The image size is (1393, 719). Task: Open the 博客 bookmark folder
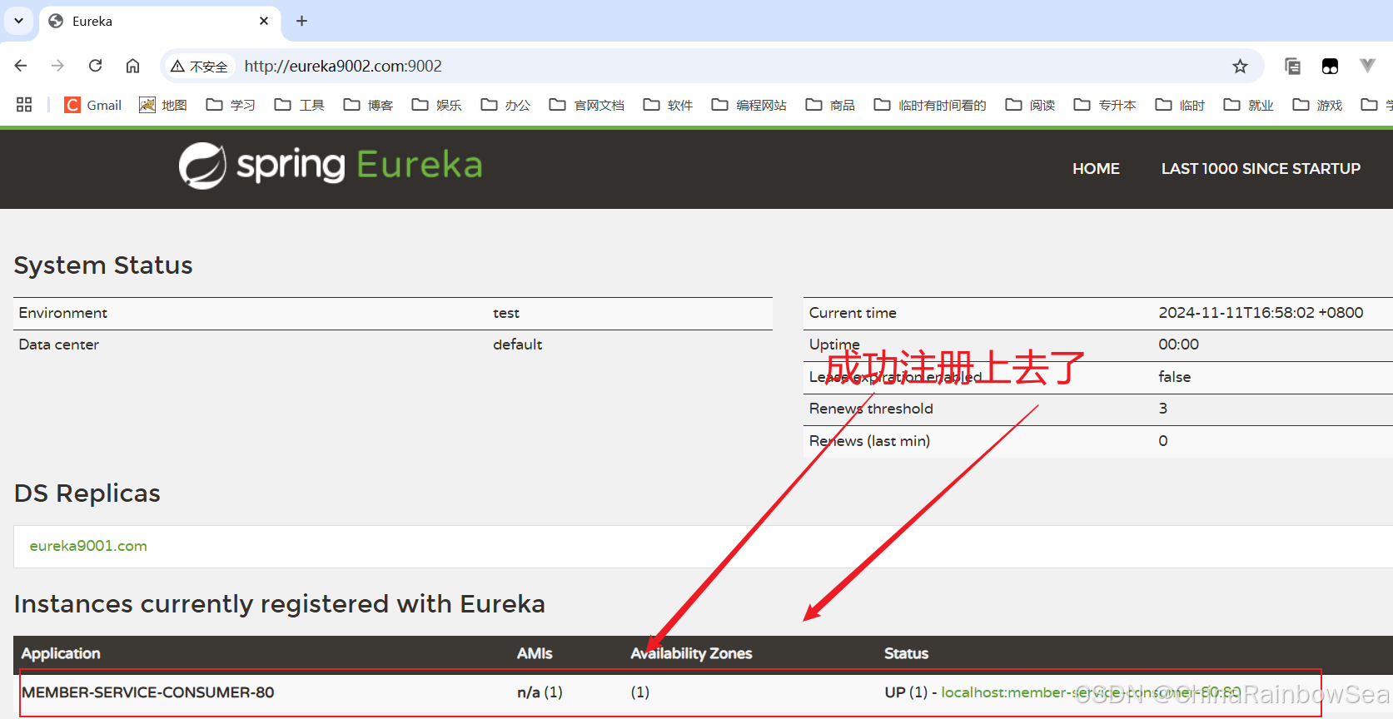[368, 105]
